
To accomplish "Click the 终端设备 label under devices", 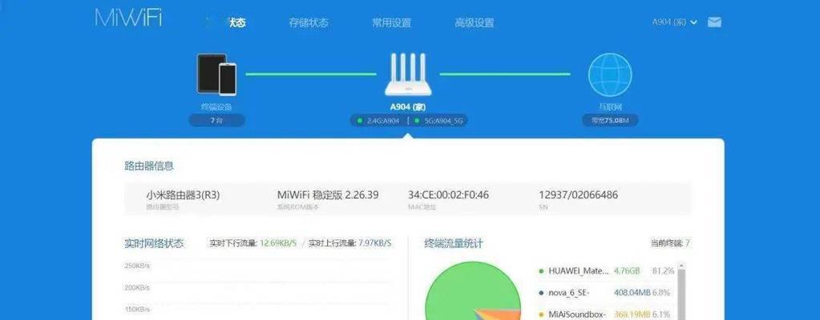I will [216, 106].
